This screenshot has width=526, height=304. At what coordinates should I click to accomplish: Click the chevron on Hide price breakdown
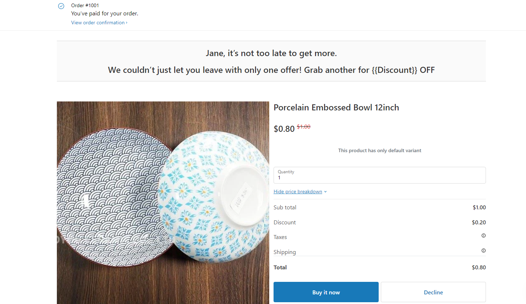[325, 191]
